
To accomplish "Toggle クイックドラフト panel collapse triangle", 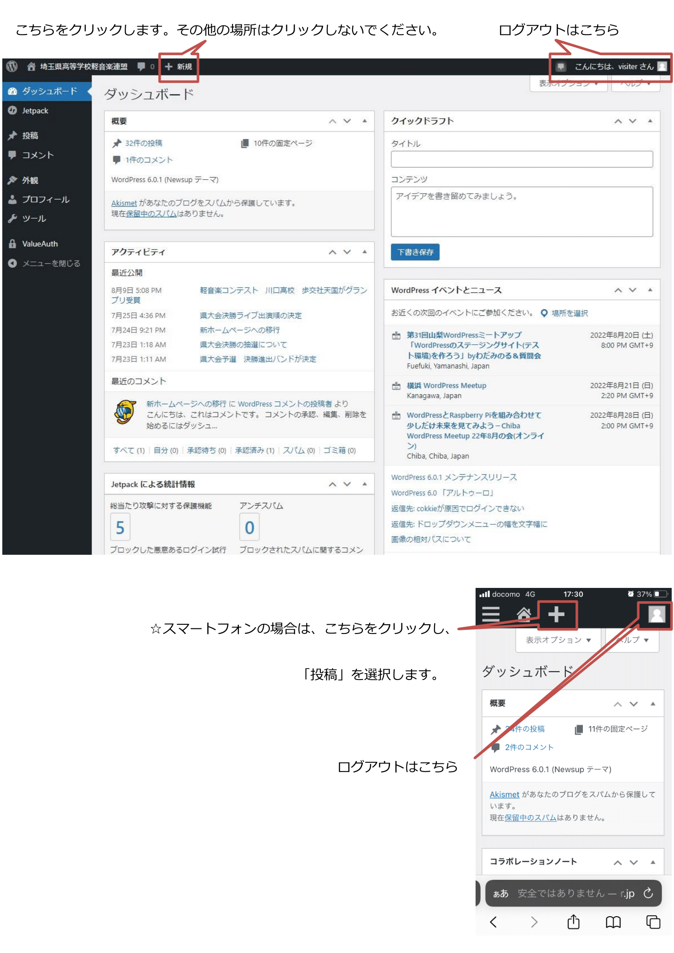I will click(x=650, y=121).
